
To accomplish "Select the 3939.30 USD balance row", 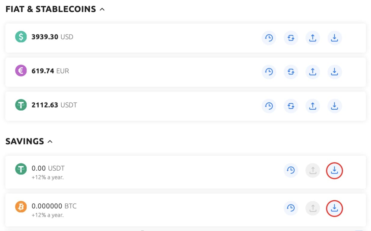I will click(185, 38).
